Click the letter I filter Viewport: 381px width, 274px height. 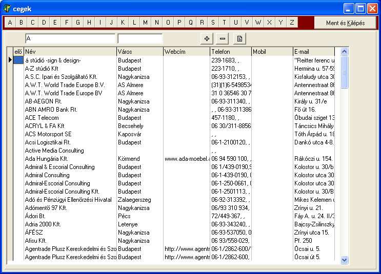101,23
